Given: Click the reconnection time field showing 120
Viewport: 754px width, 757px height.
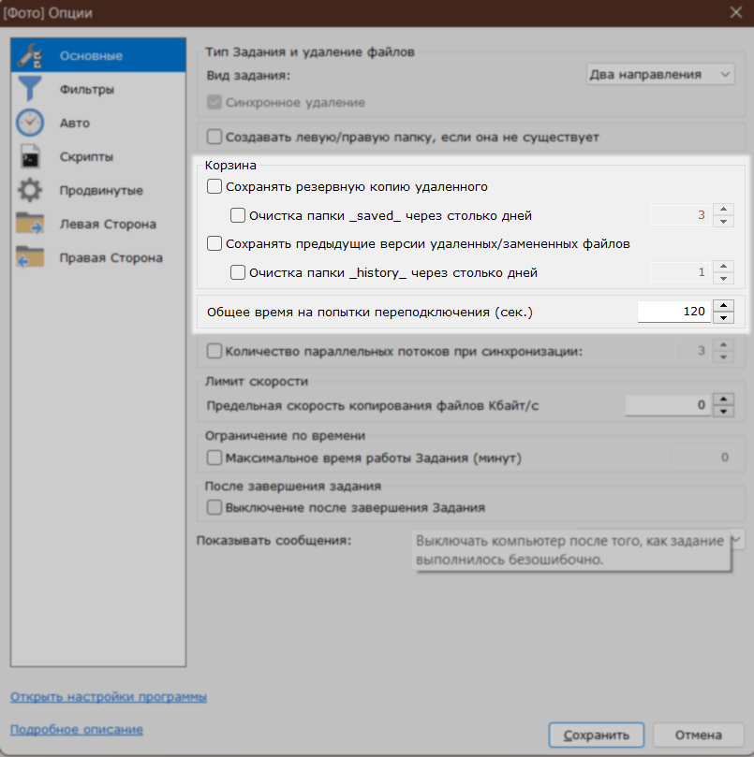Looking at the screenshot, I should coord(674,312).
